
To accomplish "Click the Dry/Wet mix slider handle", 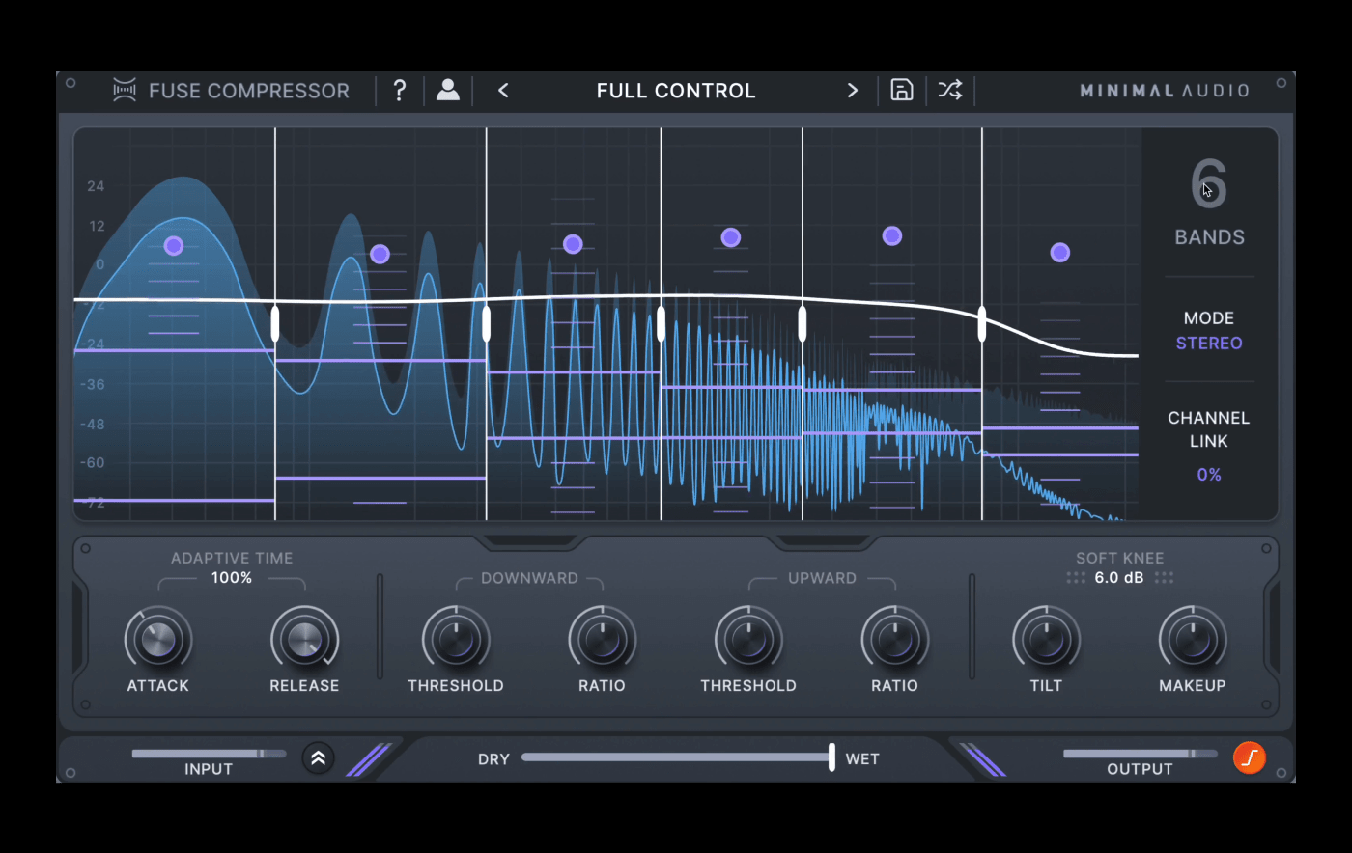I will click(831, 757).
